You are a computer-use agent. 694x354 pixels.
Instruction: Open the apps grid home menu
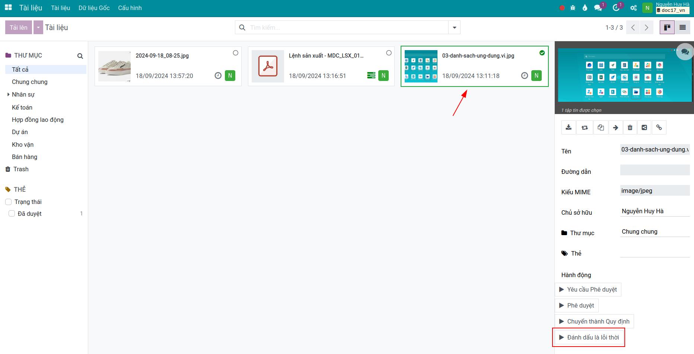(x=8, y=8)
